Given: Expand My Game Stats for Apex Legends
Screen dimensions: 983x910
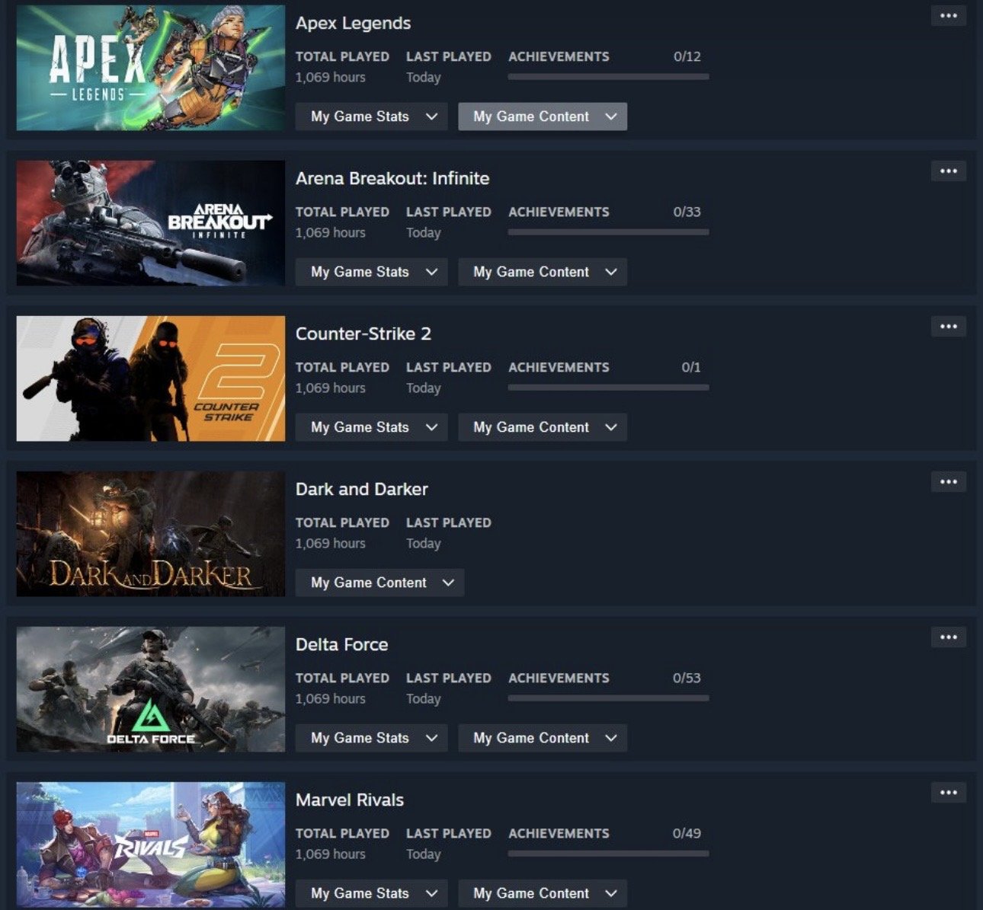Looking at the screenshot, I should (x=372, y=117).
